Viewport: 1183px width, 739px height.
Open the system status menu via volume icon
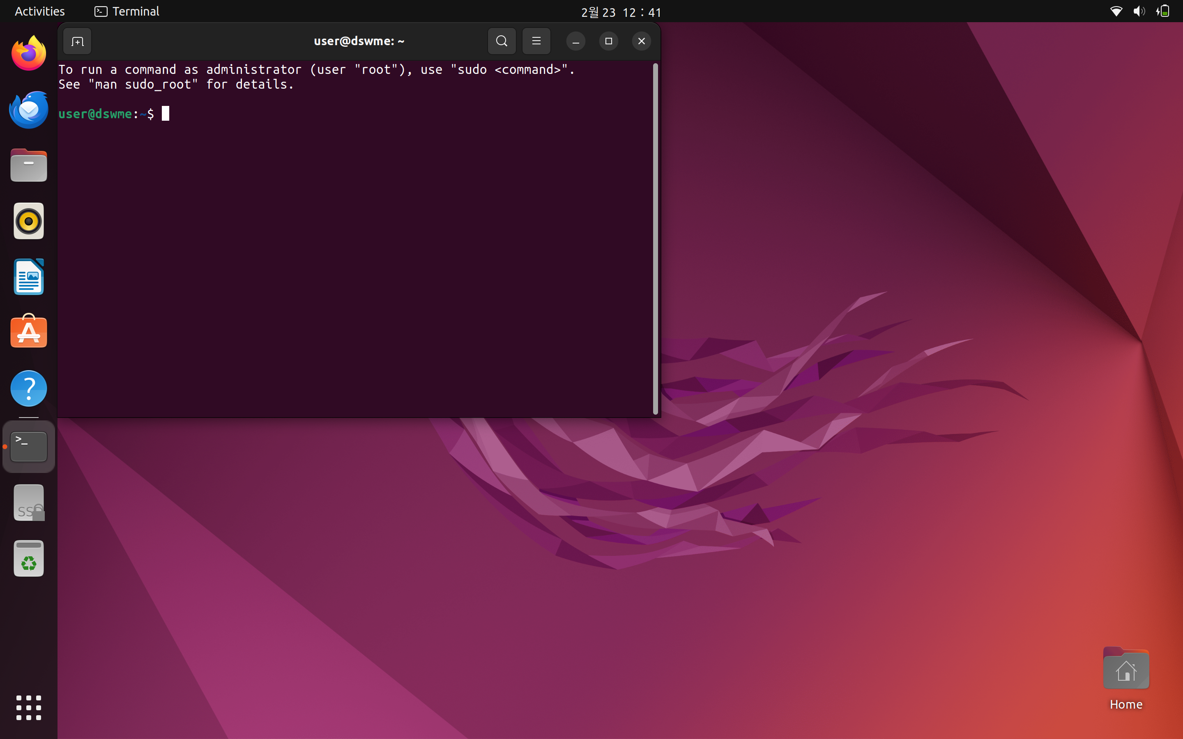pos(1139,11)
